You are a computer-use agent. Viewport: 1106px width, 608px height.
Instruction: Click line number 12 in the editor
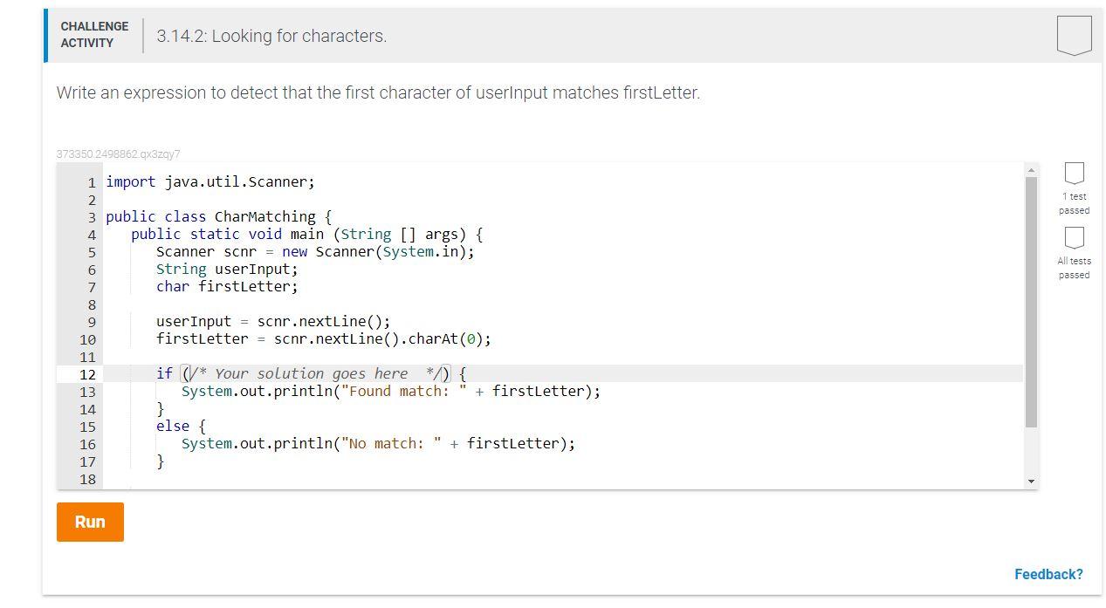click(x=87, y=374)
